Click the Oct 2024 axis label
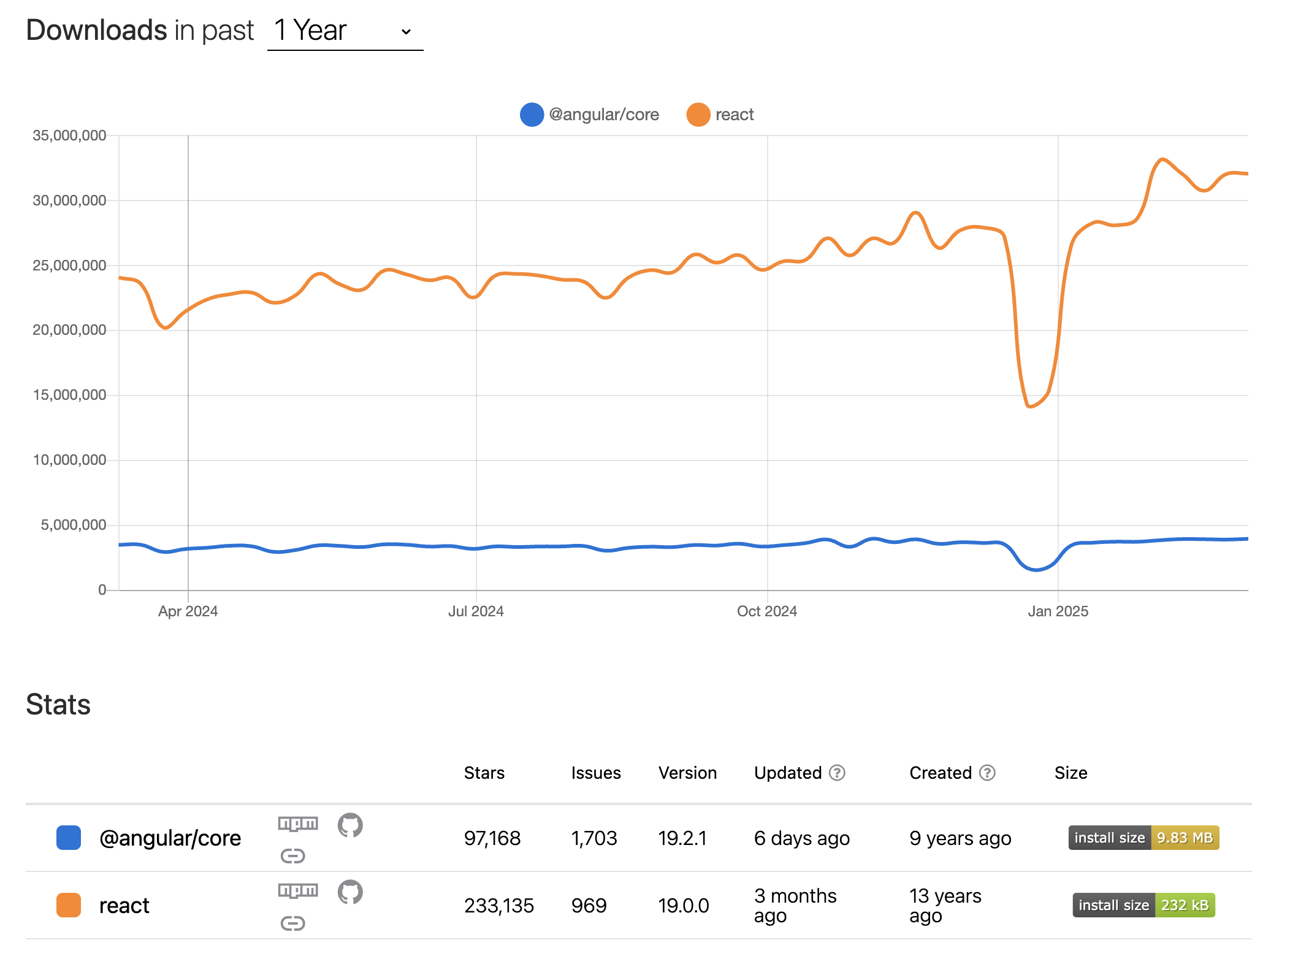1290x975 pixels. (767, 611)
